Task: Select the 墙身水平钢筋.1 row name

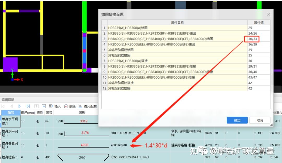Action: pos(11,121)
